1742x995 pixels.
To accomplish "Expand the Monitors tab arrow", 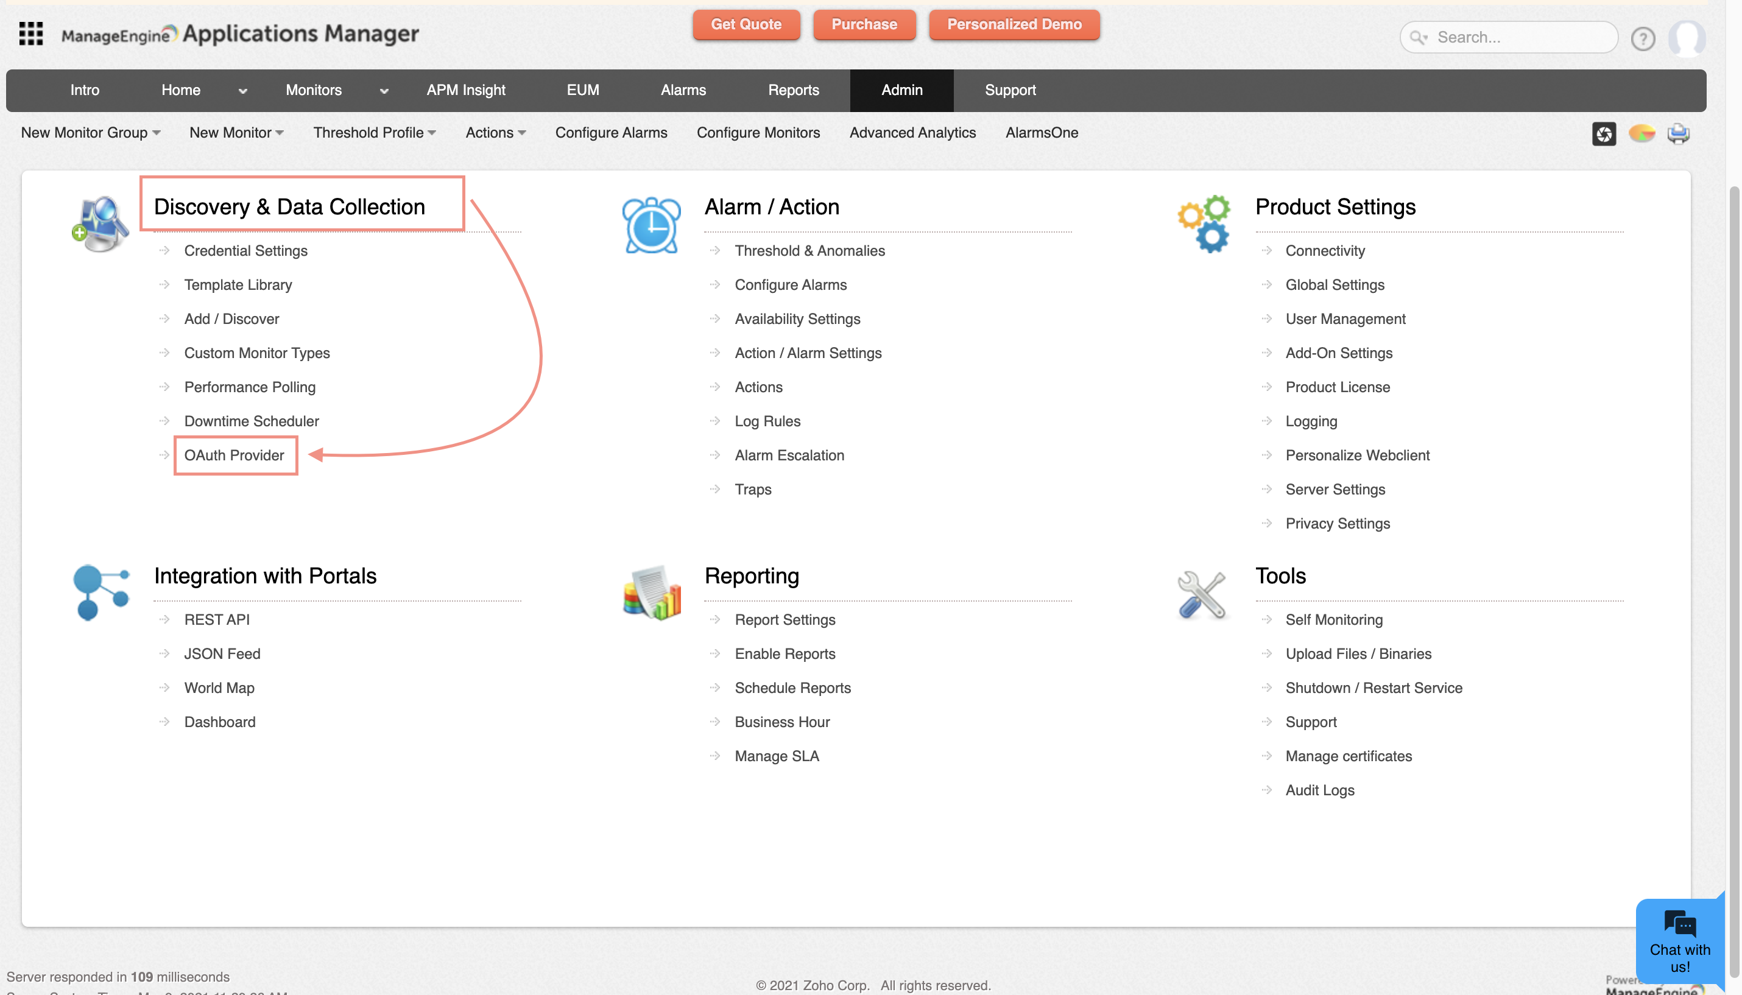I will 384,91.
